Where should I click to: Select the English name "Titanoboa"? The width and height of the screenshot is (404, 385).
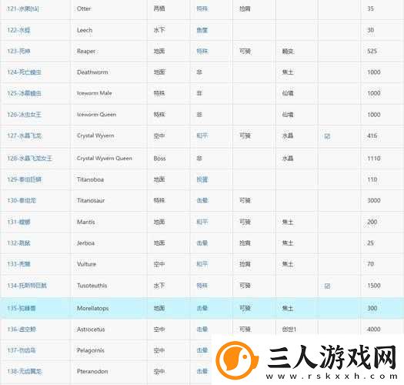(90, 179)
